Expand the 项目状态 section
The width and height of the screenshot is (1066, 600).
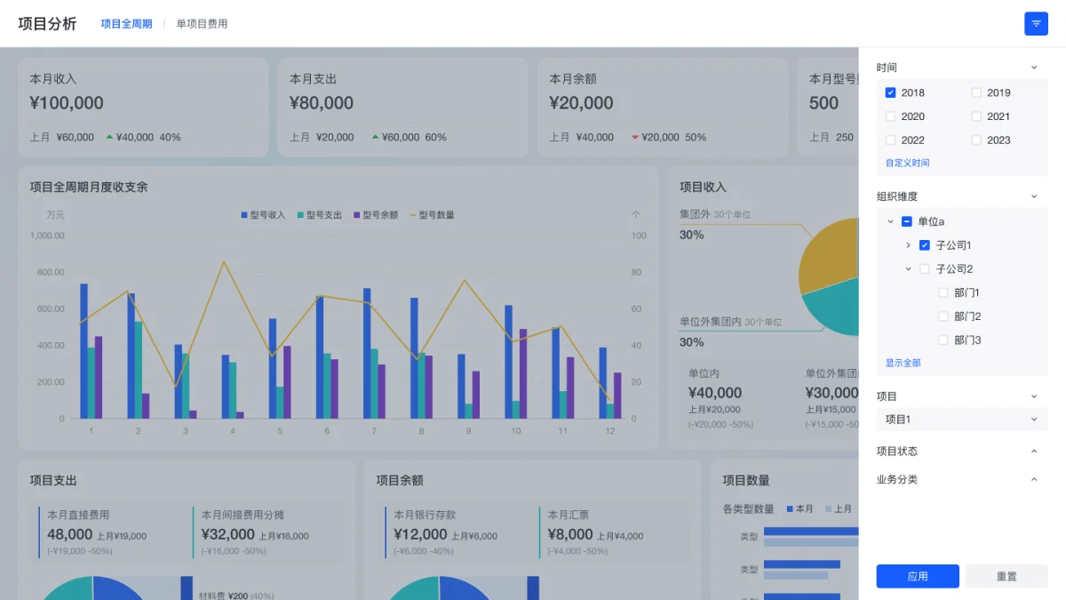tap(1033, 452)
